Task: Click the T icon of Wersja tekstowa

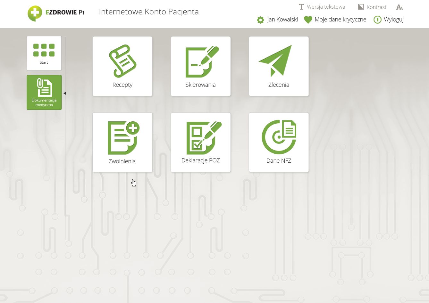Action: pyautogui.click(x=301, y=7)
